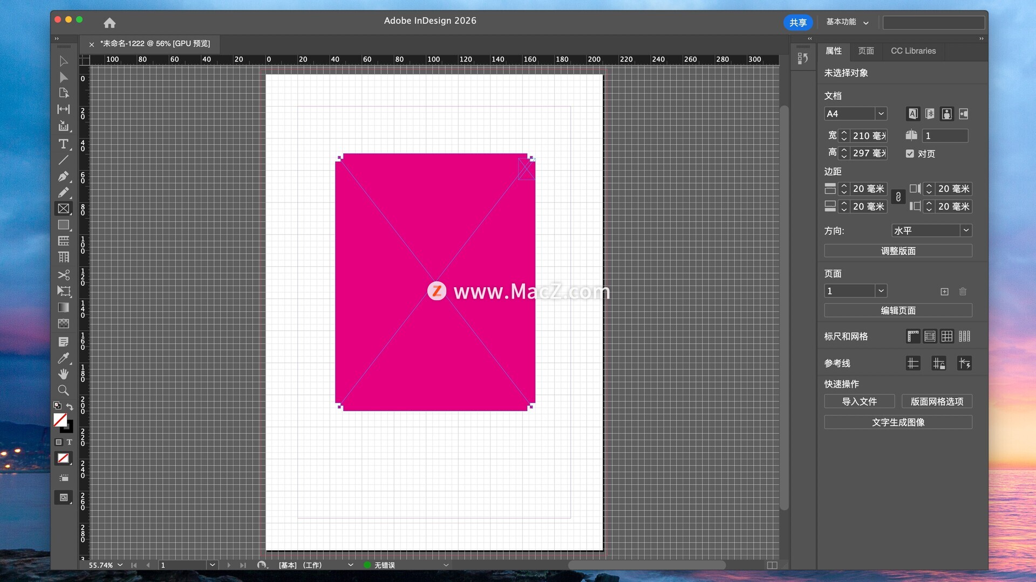This screenshot has width=1036, height=582.
Task: Select the Hand tool
Action: click(x=63, y=374)
